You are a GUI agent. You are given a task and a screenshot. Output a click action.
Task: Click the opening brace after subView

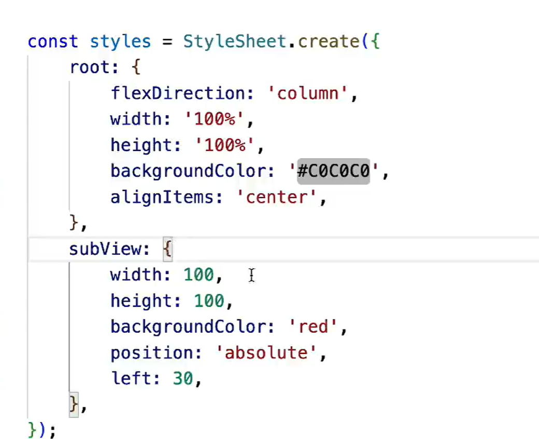coord(167,249)
